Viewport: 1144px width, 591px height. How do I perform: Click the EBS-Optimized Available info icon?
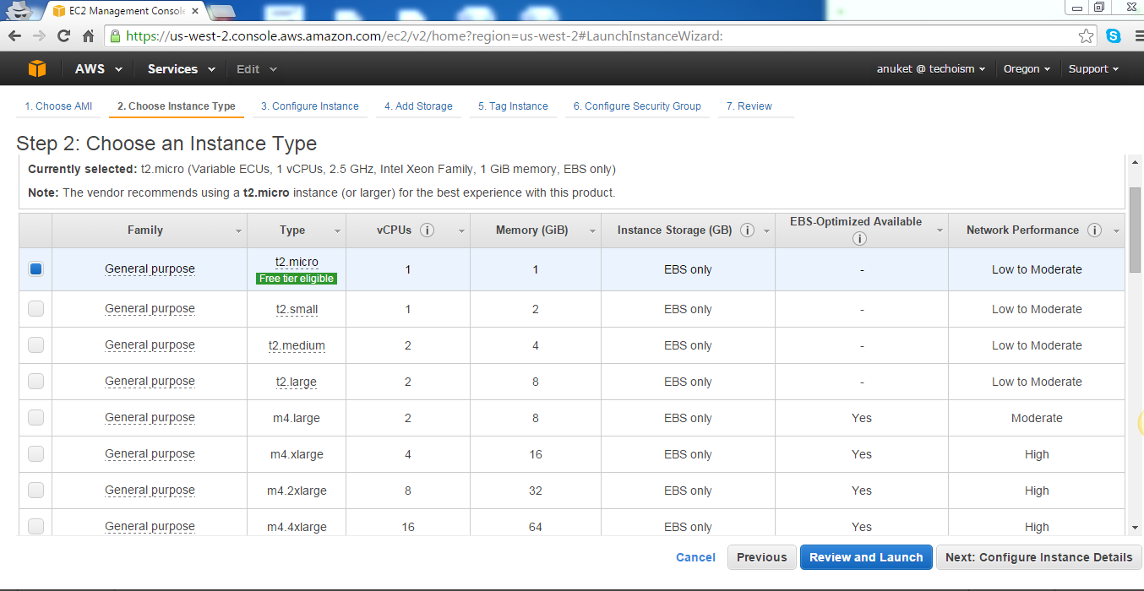pyautogui.click(x=860, y=239)
